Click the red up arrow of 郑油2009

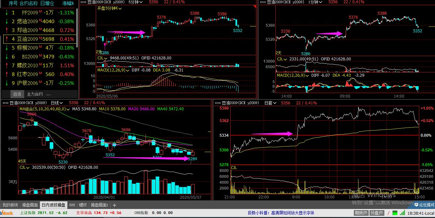6,30
